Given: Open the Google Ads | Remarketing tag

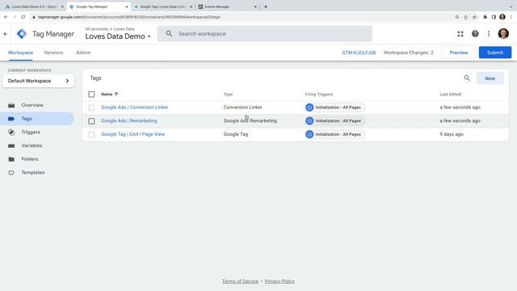Looking at the screenshot, I should [129, 120].
